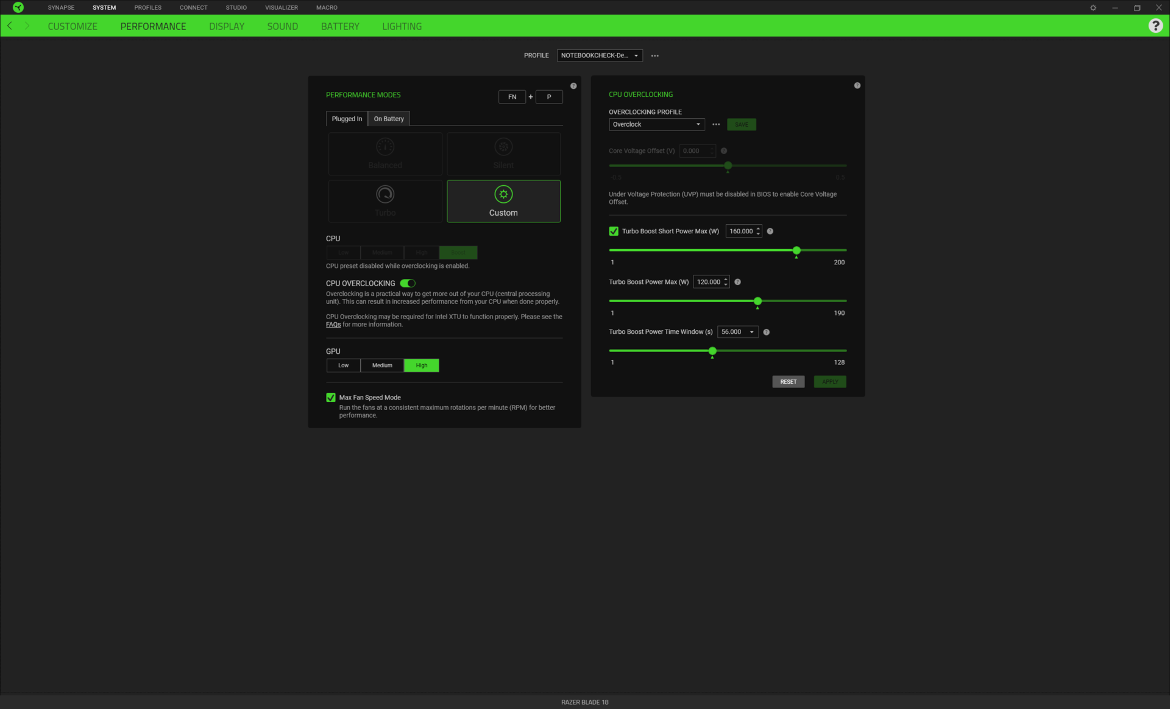Screen dimensions: 1170x709
Task: Click the Razer logo icon
Action: [18, 7]
